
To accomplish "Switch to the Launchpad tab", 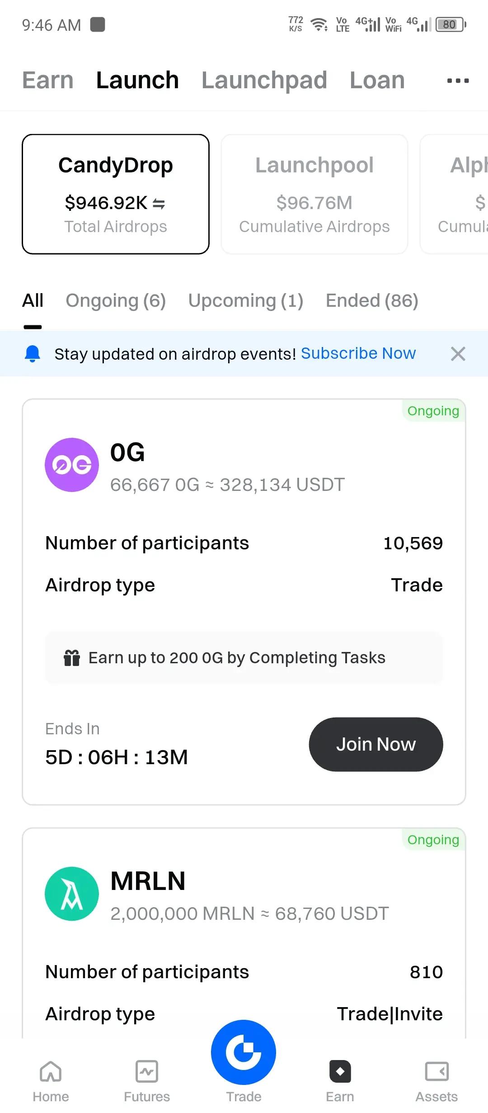I will (x=264, y=81).
